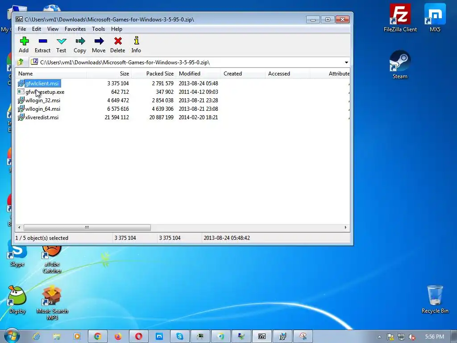Click the taskbar clock showing 5:56 PM
457x343 pixels.
(x=435, y=337)
